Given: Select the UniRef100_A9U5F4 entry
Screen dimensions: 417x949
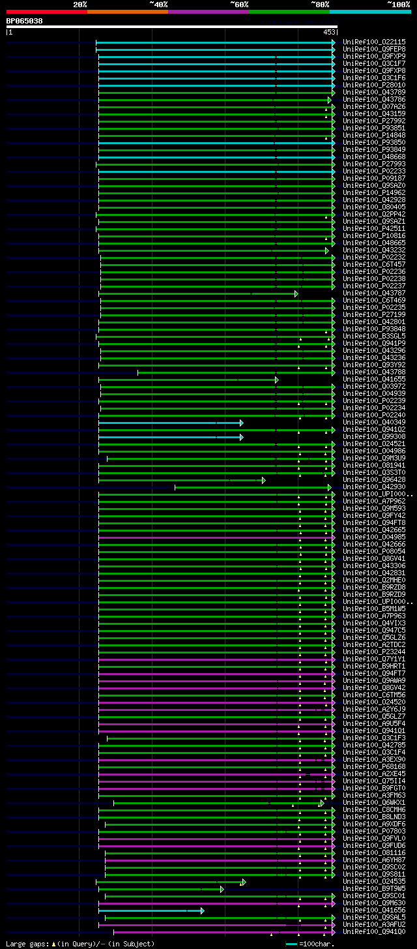Looking at the screenshot, I should [374, 724].
